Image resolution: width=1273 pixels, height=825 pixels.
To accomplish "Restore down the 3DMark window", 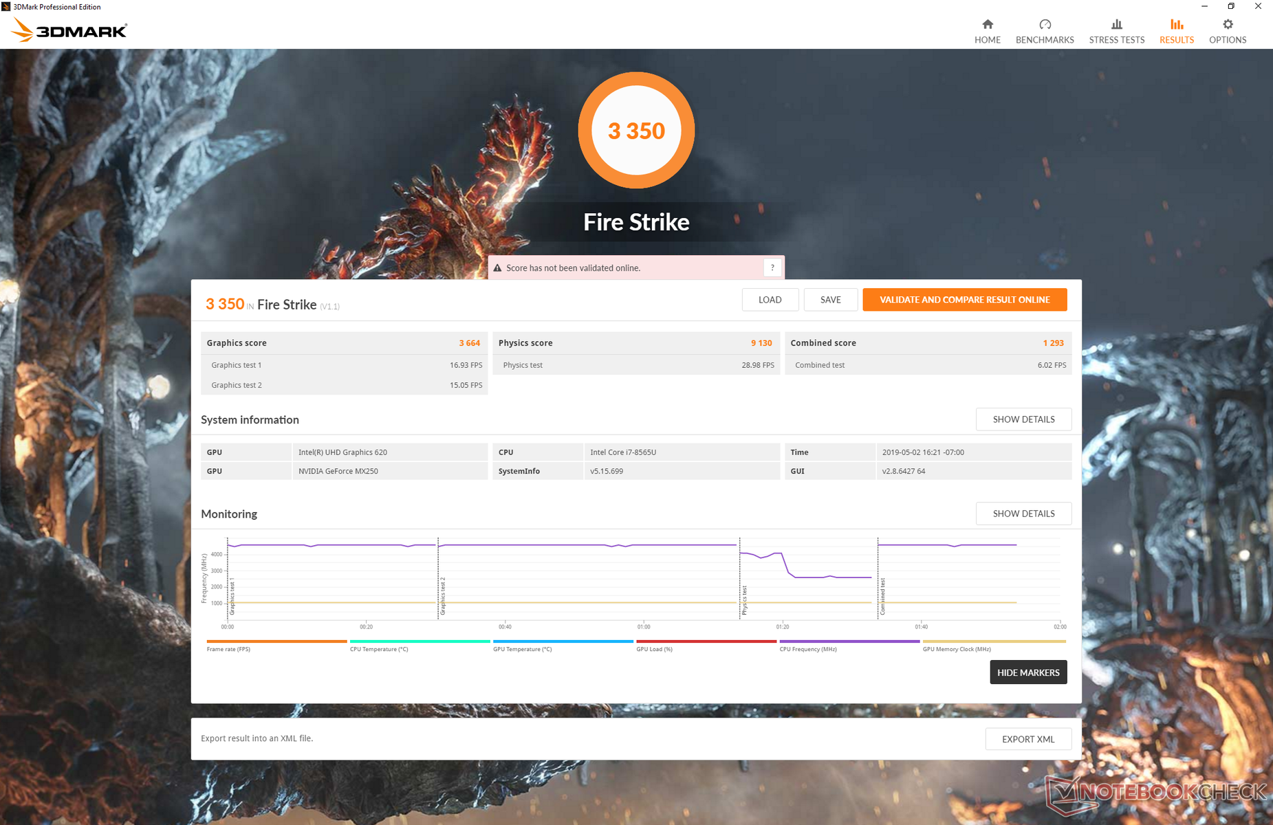I will click(1231, 7).
